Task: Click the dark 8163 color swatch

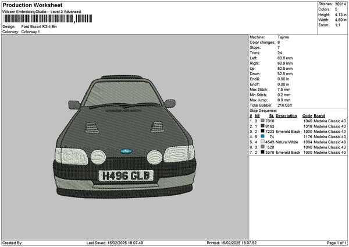Action: [x=262, y=126]
